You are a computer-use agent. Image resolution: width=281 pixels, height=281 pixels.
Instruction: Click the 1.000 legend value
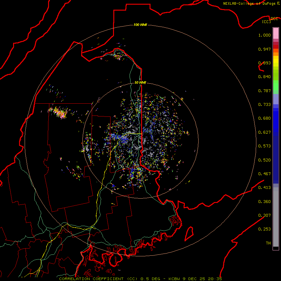coord(264,35)
